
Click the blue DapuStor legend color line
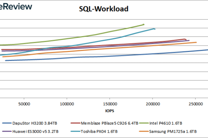point(7,123)
